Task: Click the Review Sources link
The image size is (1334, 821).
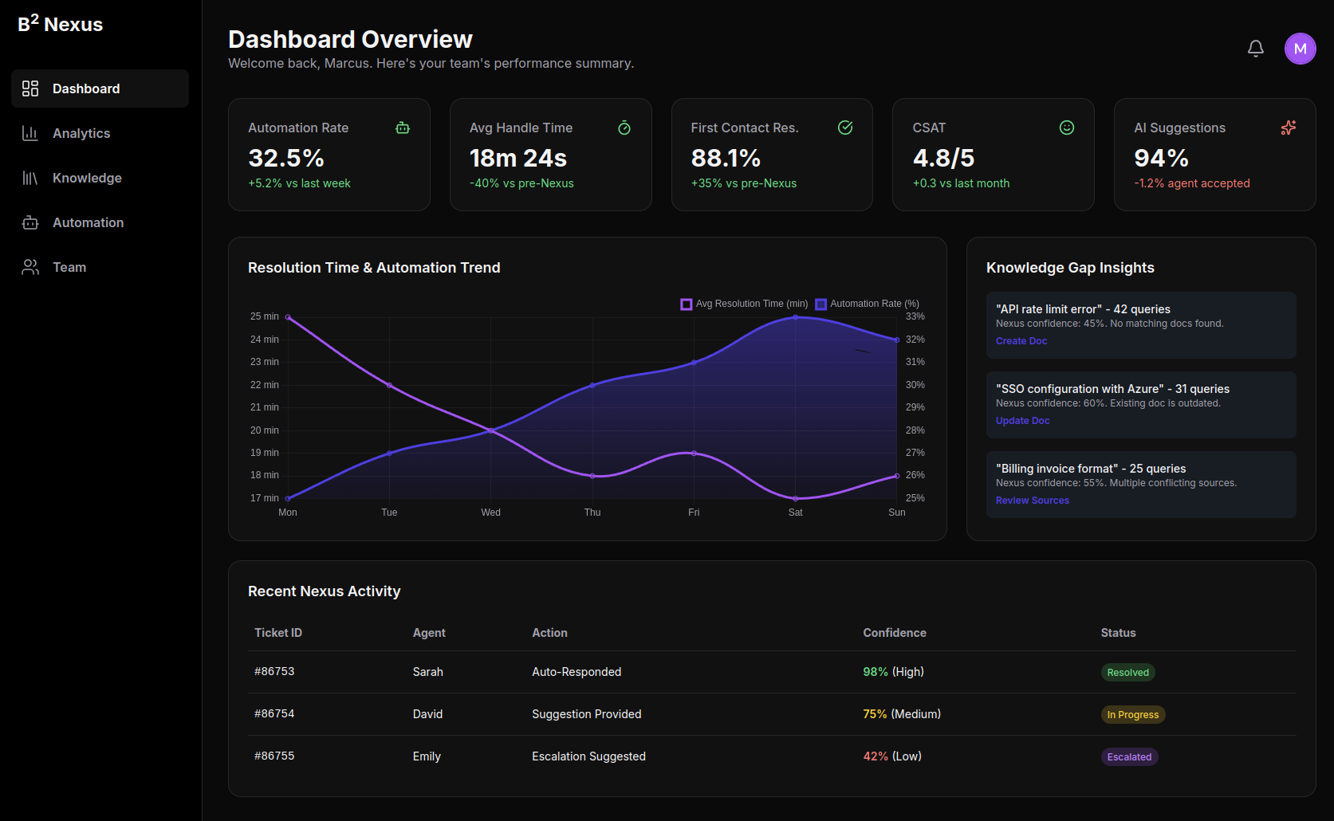Action: (1033, 501)
